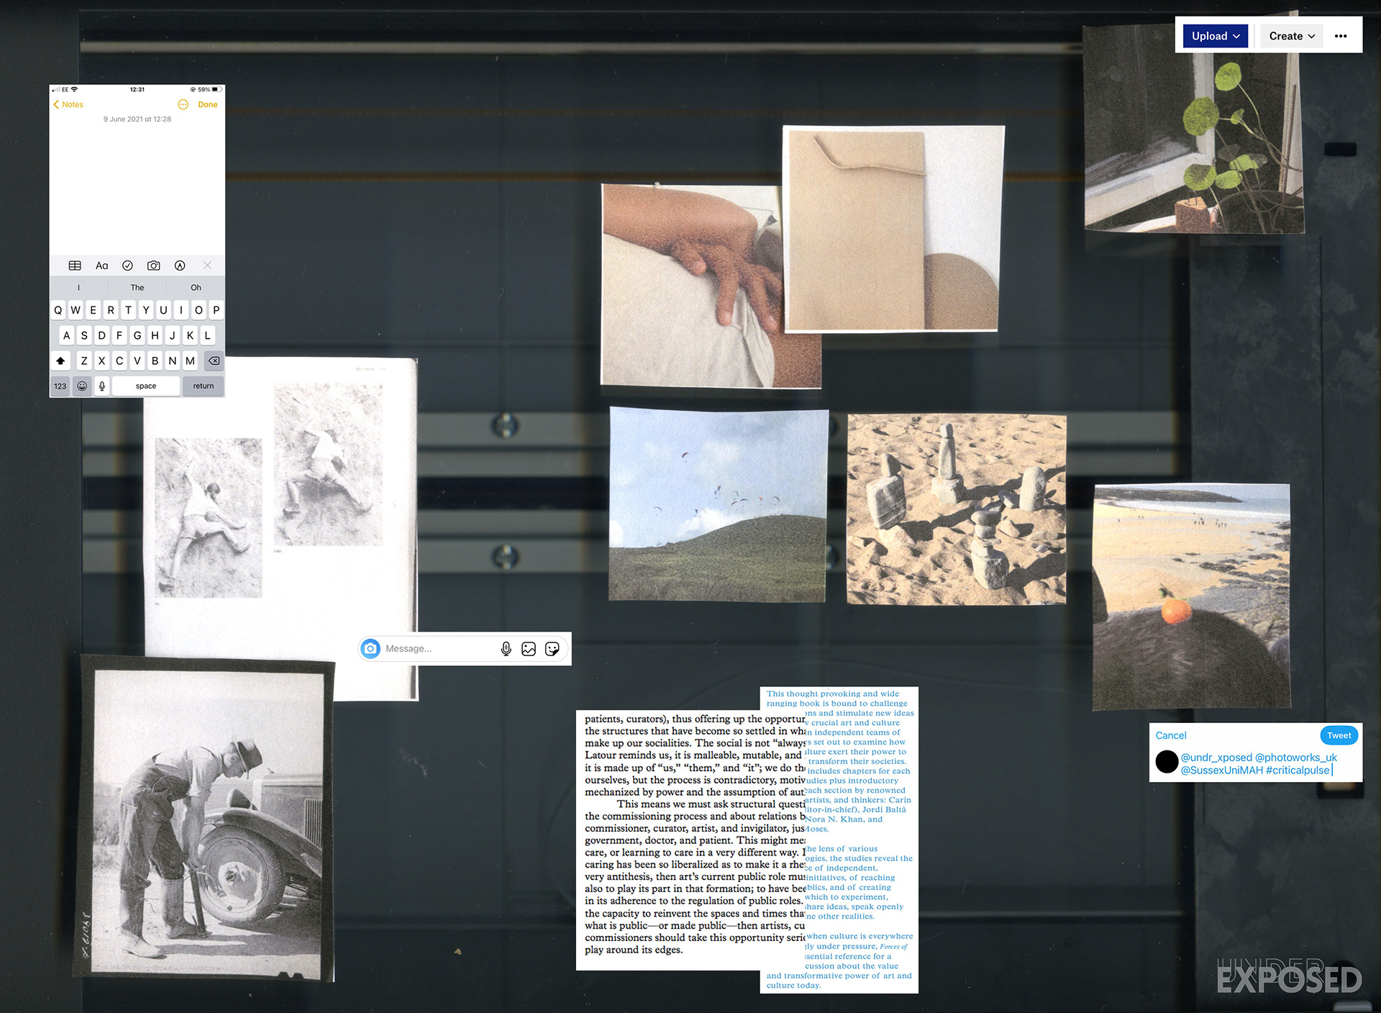Toggle the shift key on keyboard
Image resolution: width=1381 pixels, height=1013 pixels.
[x=60, y=360]
